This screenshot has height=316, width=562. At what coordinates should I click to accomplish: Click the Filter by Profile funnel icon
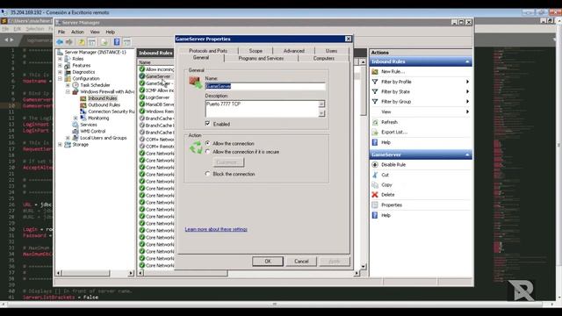pos(375,82)
